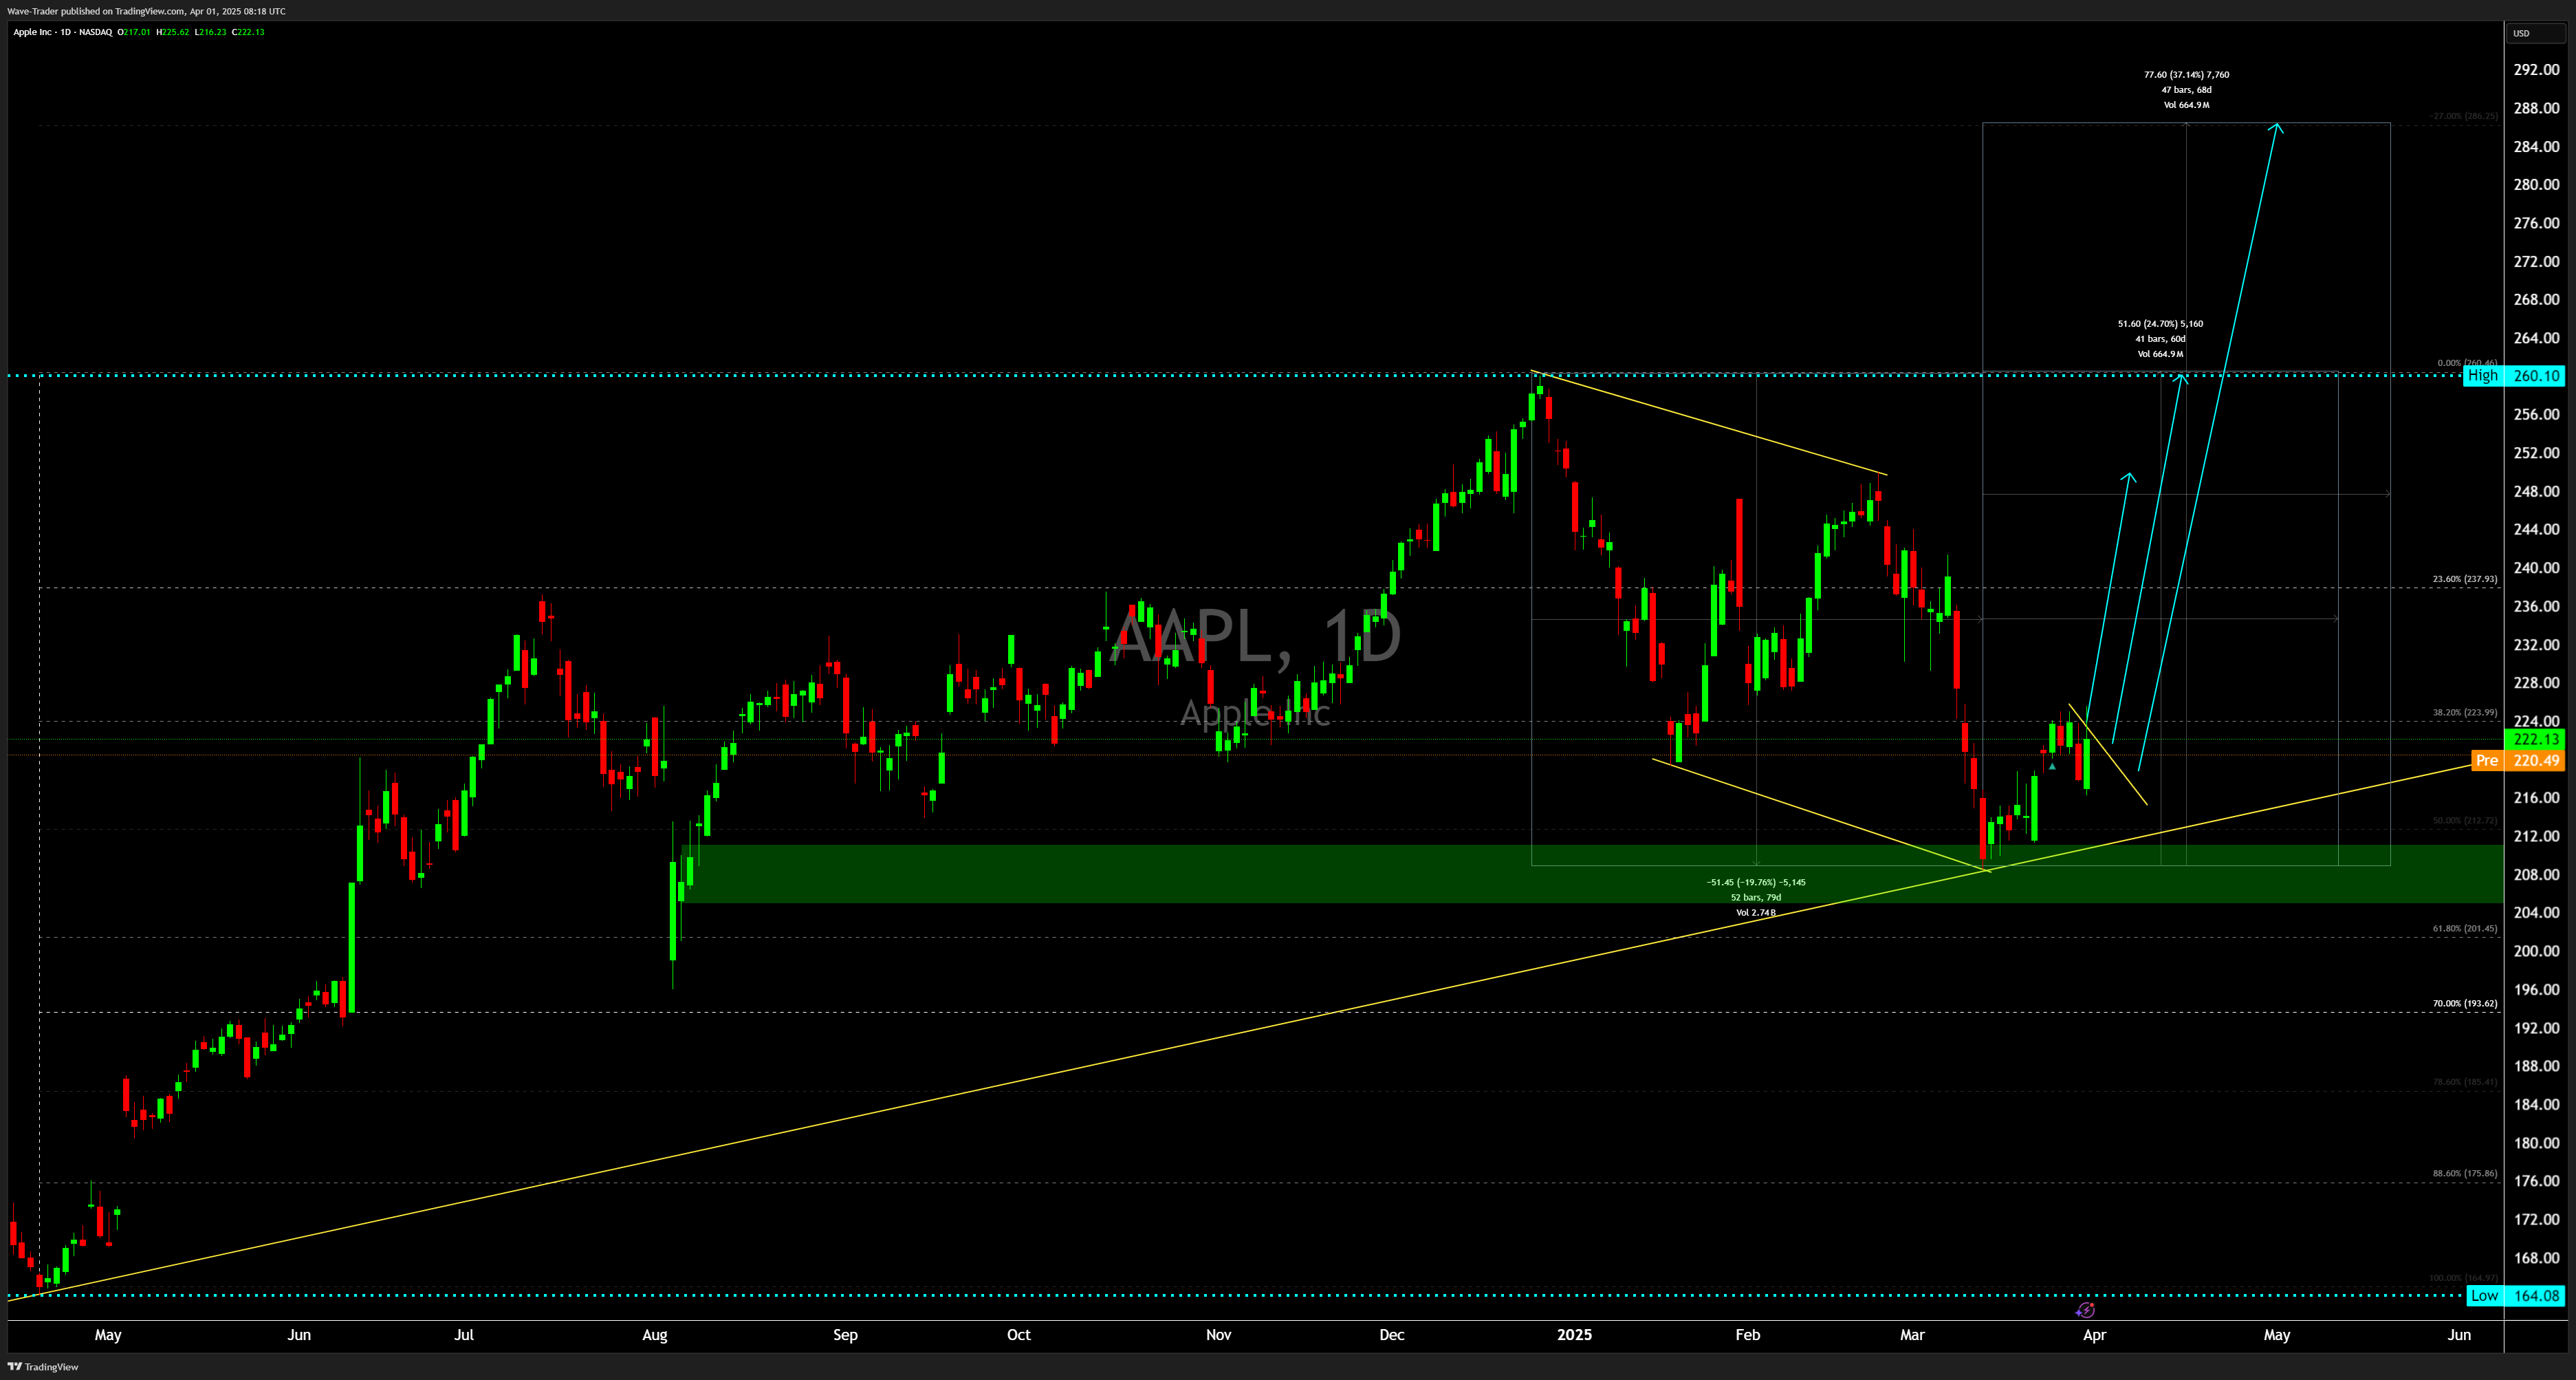Click the orange Pre 220.49 pre-market label
The height and width of the screenshot is (1380, 2576).
point(2518,761)
